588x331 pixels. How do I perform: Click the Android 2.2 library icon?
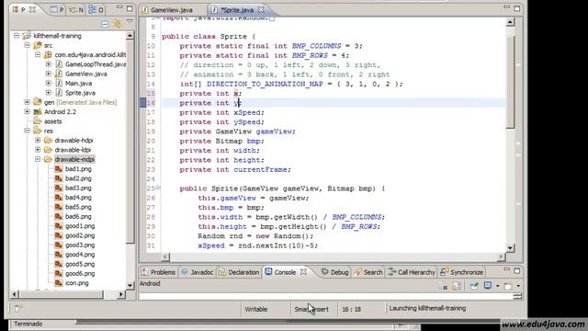pos(37,111)
